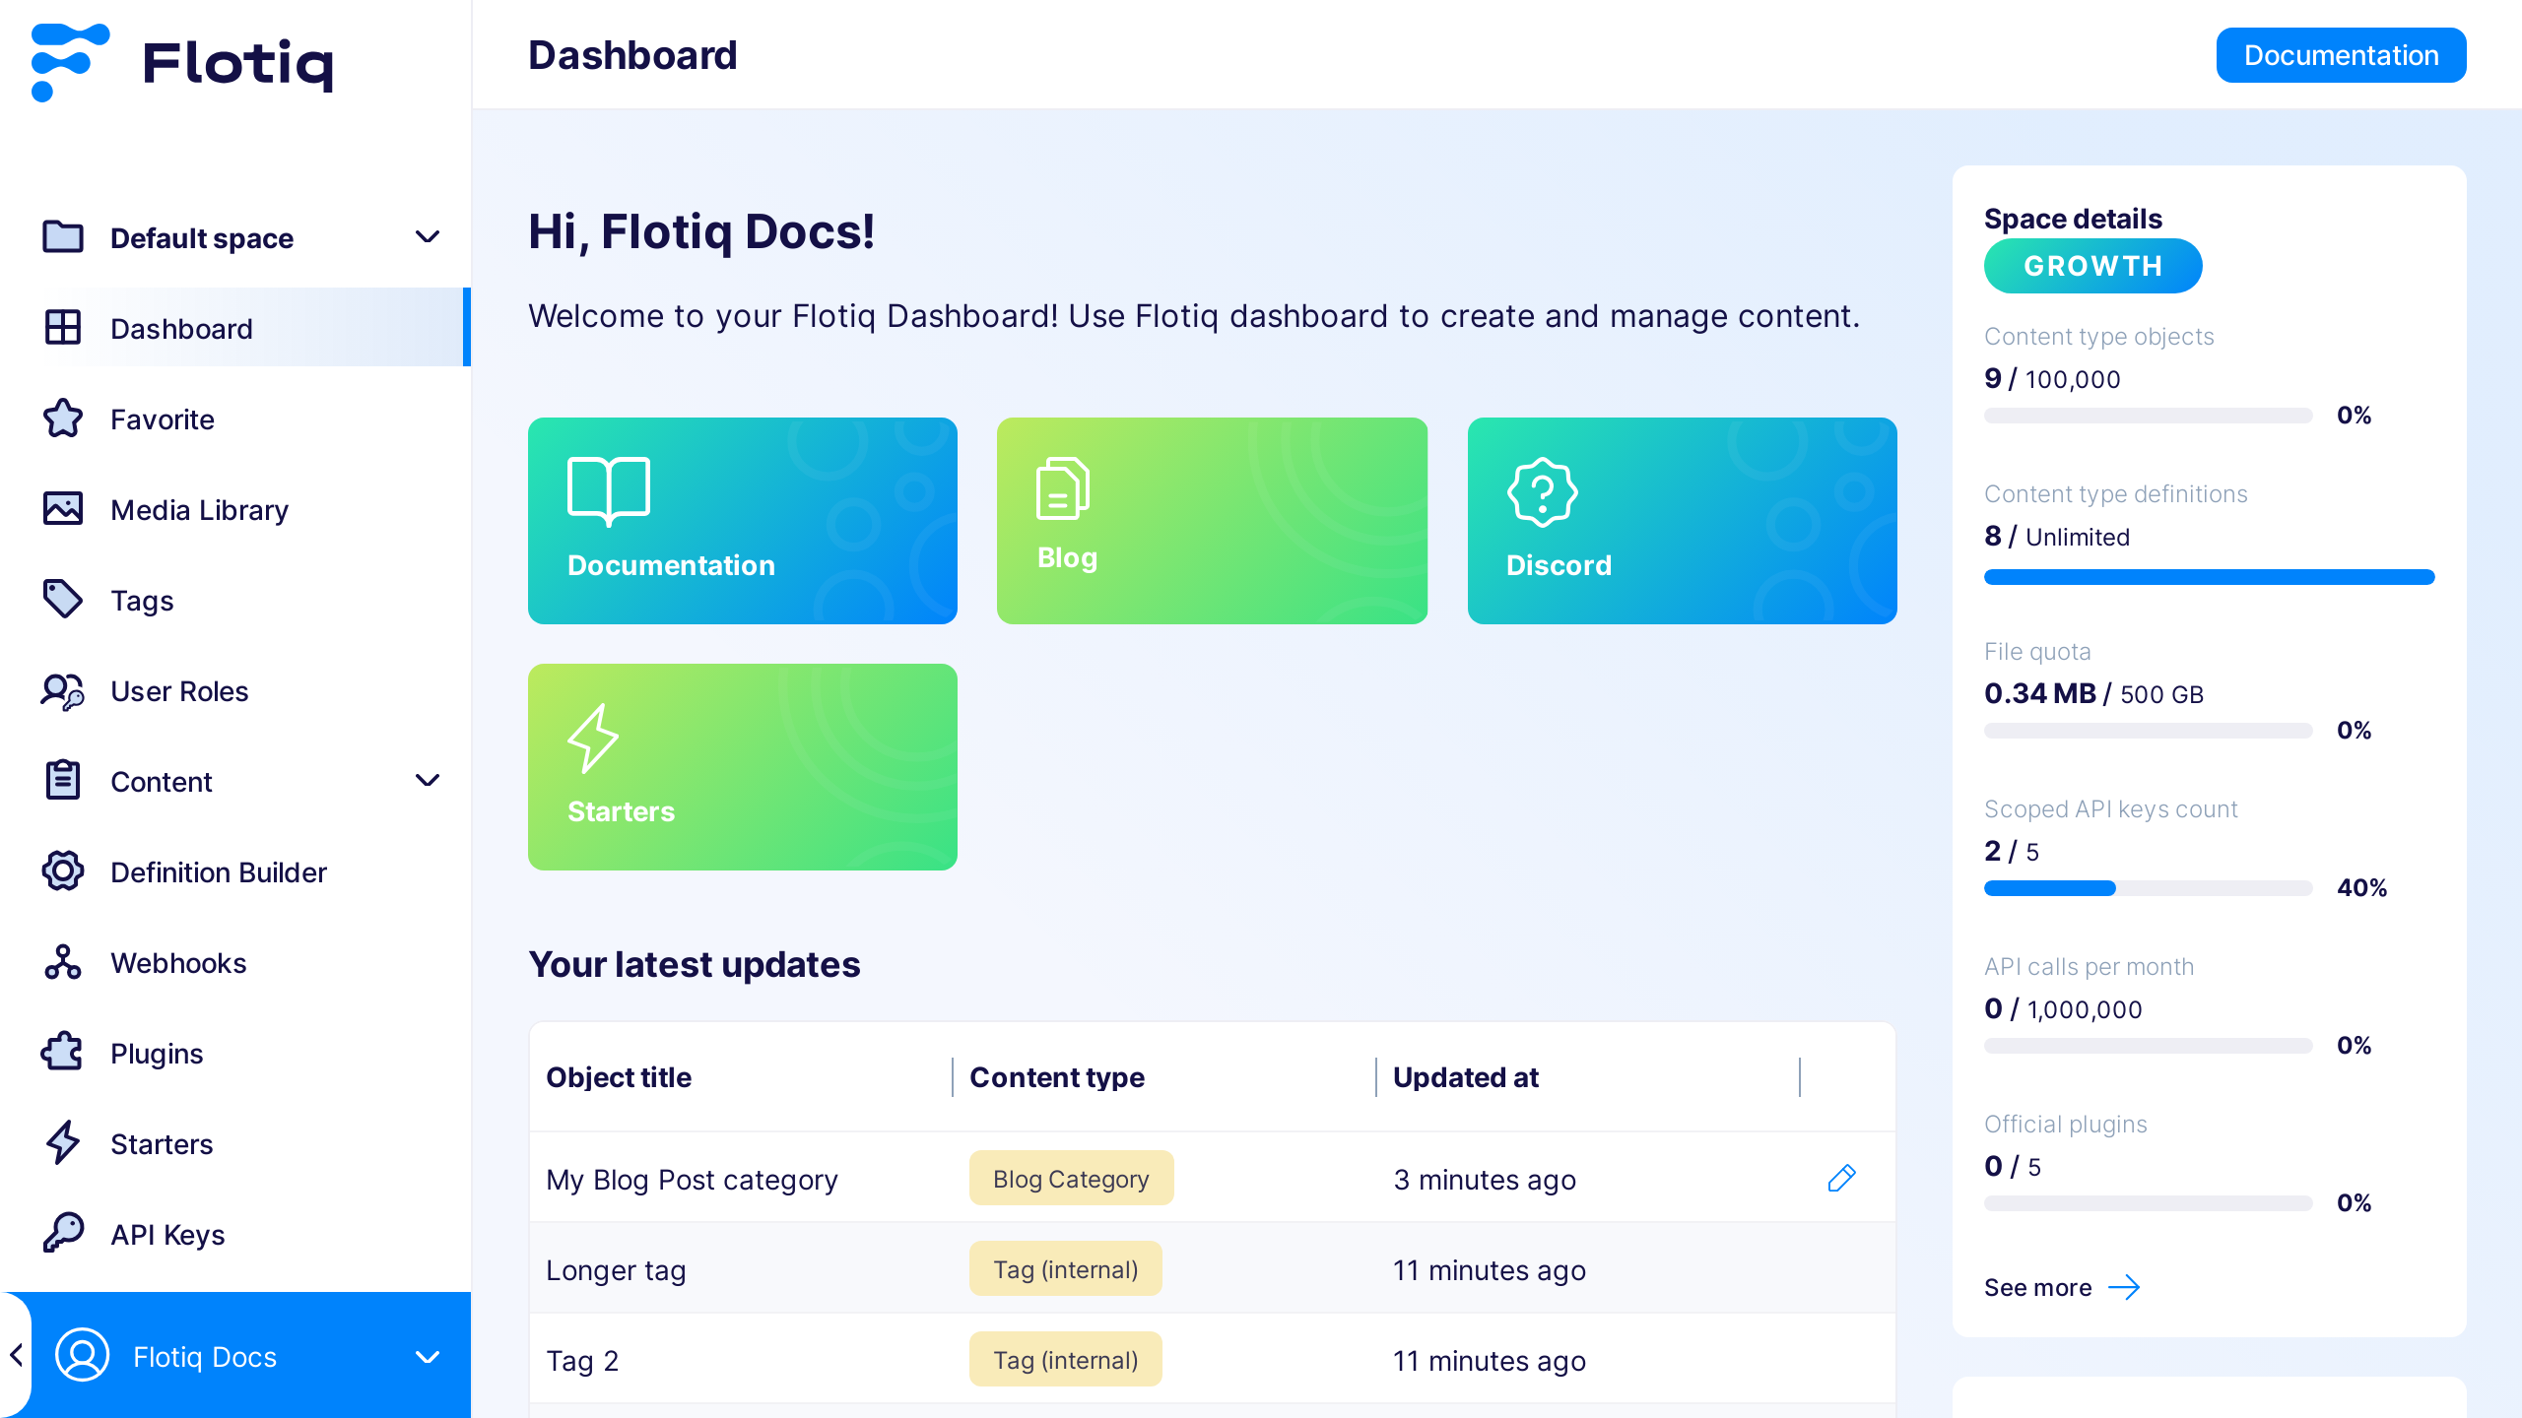Click the Media Library image icon
Image resolution: width=2522 pixels, height=1418 pixels.
(63, 509)
